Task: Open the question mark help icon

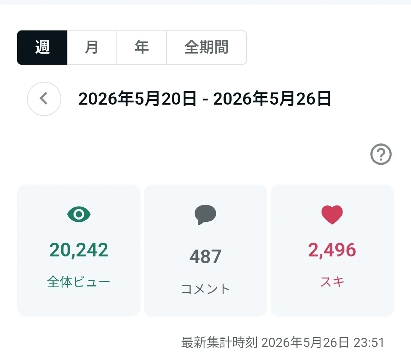Action: (x=381, y=154)
